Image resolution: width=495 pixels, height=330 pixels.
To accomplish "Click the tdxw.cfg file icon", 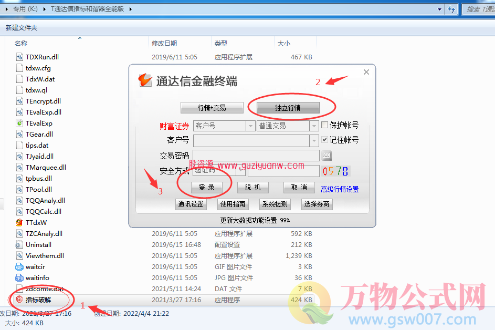I will (x=19, y=68).
